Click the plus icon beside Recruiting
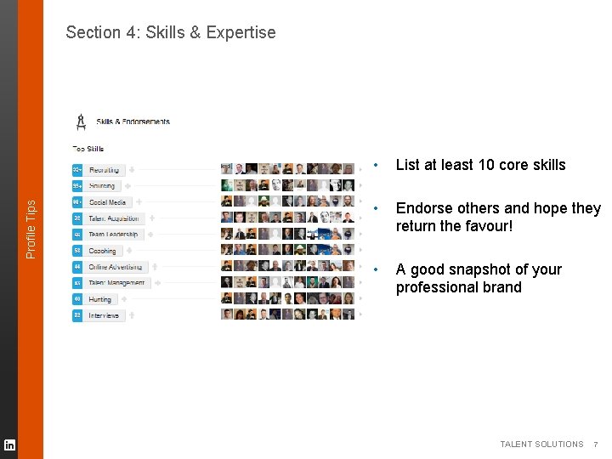The width and height of the screenshot is (612, 459). pyautogui.click(x=132, y=170)
